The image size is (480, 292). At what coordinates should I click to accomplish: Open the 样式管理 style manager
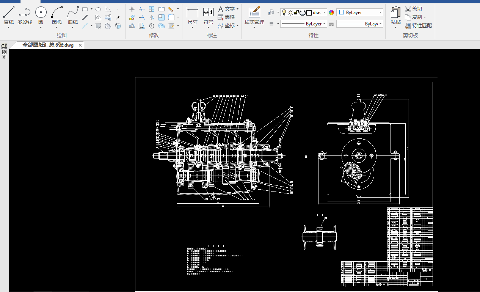pyautogui.click(x=254, y=13)
